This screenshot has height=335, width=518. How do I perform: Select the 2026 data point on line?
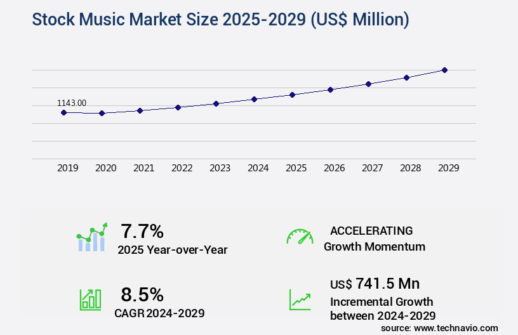(x=330, y=89)
